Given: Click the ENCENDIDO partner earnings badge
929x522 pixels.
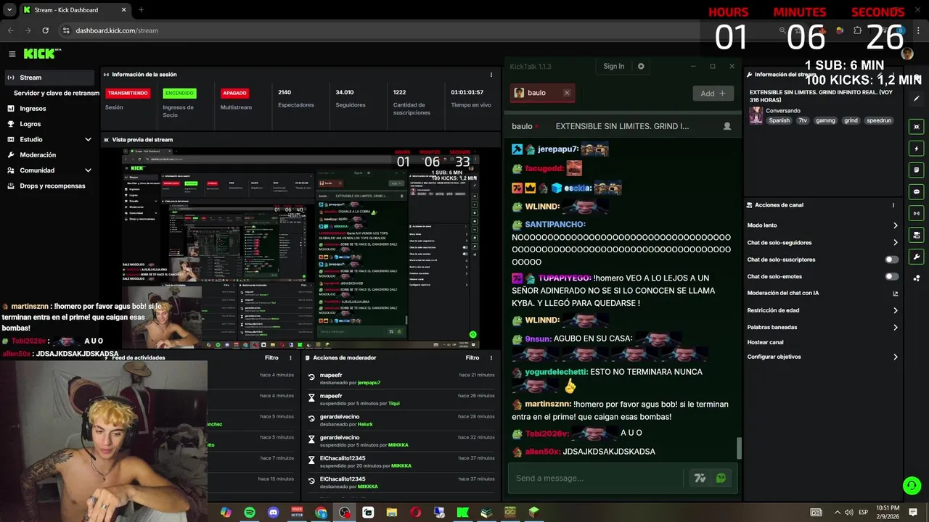Looking at the screenshot, I should 179,93.
